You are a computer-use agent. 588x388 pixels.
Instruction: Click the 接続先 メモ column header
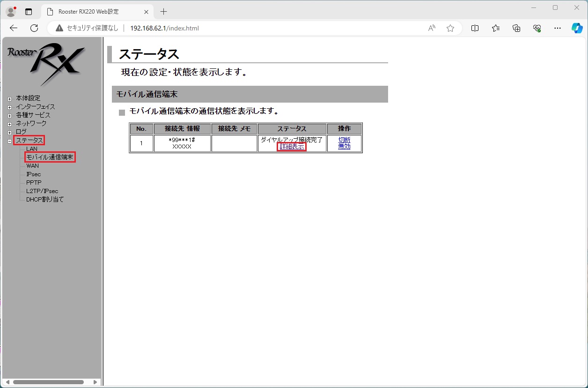tap(234, 129)
